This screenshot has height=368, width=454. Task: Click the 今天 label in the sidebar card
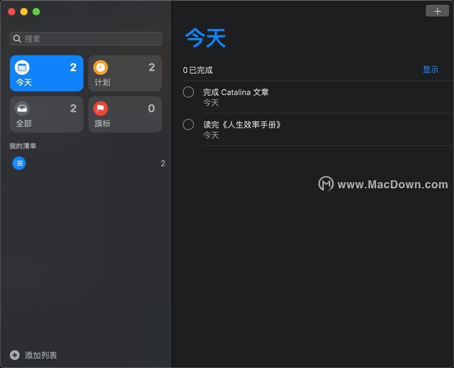tap(24, 83)
